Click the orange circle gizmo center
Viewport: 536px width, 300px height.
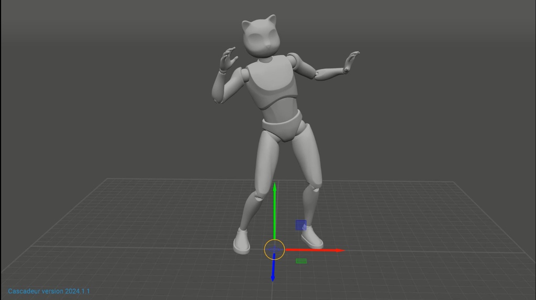(274, 249)
